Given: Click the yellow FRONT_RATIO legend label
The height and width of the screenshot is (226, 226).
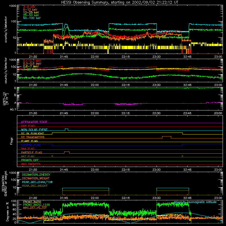Looking at the screenshot, I should (32, 202).
